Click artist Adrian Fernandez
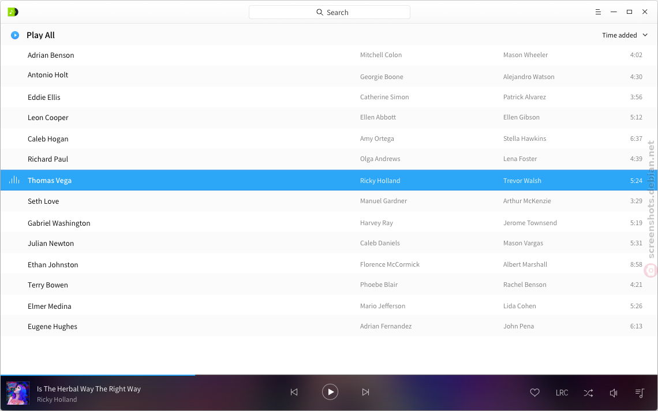The height and width of the screenshot is (411, 658). (x=386, y=326)
